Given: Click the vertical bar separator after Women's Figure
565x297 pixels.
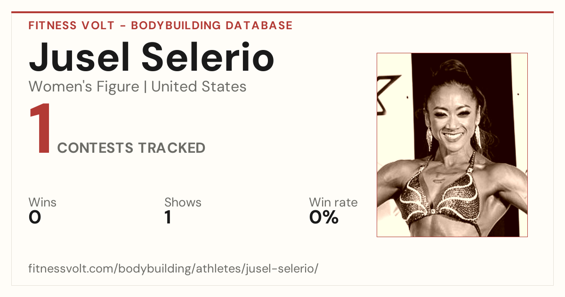Looking at the screenshot, I should coord(145,87).
